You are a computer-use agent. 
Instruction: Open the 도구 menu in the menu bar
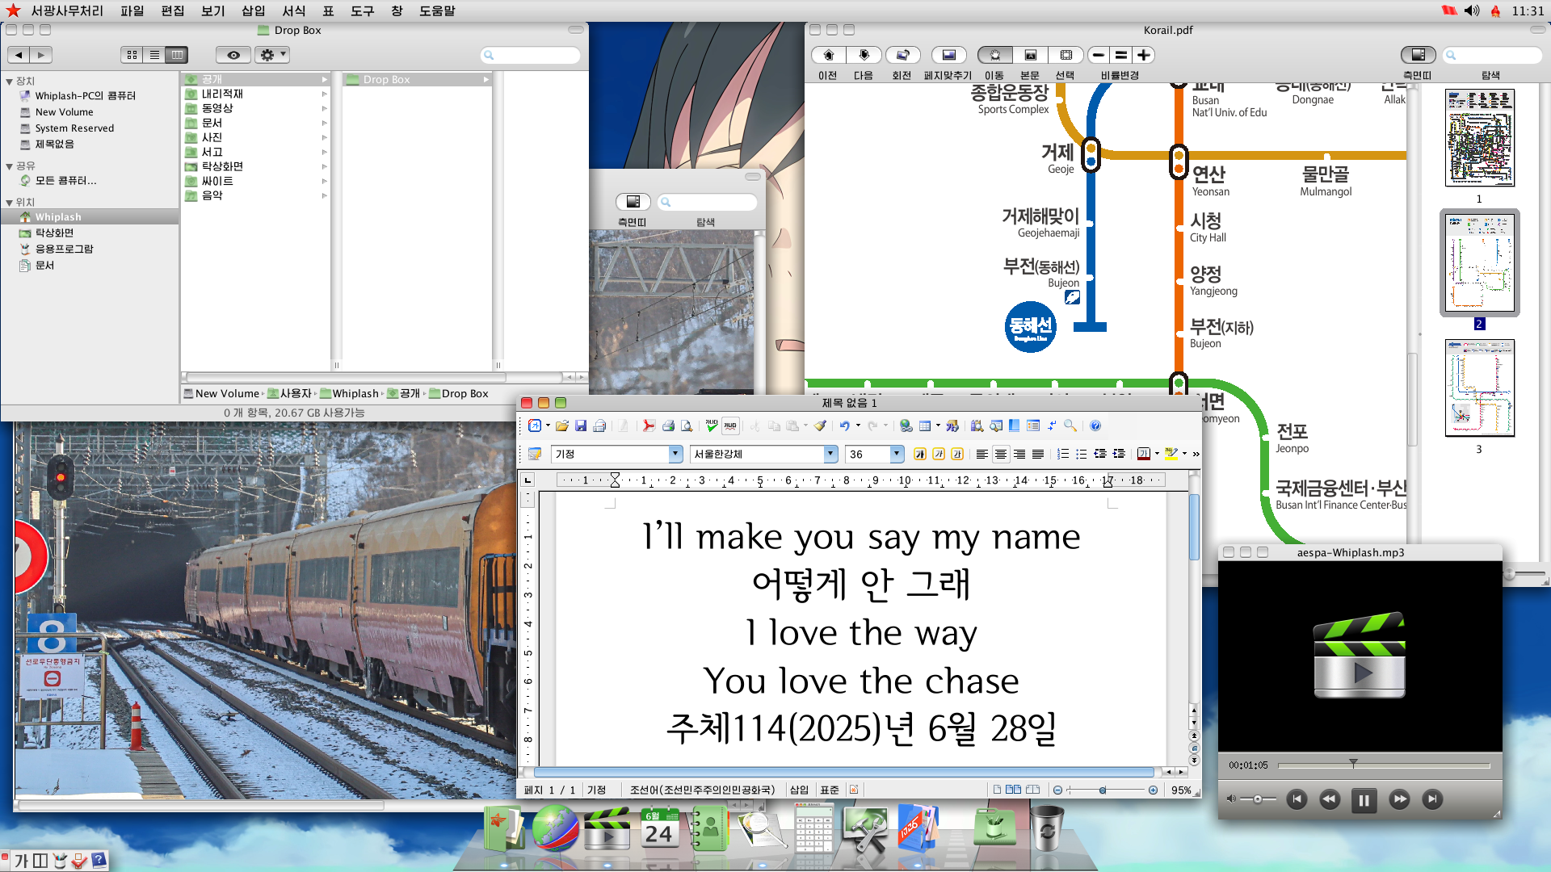[362, 10]
